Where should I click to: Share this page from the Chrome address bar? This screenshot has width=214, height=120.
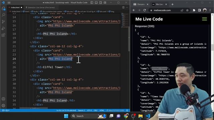point(182,10)
